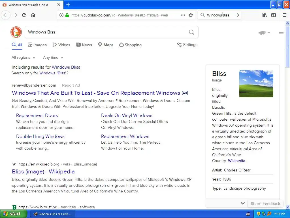This screenshot has height=218, width=290.
Task: Search only for Windows "Biss" link
Action: 53,73
